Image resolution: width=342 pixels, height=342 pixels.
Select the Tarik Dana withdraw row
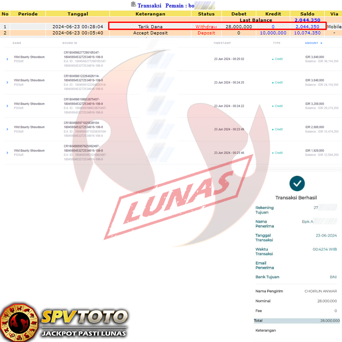[x=150, y=27]
